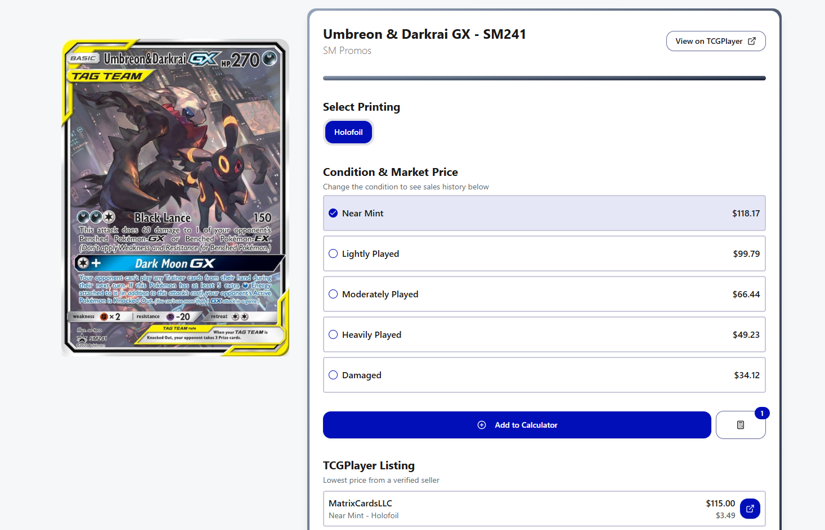This screenshot has width=825, height=530.
Task: Select the Holofoil printing option
Action: click(x=348, y=132)
